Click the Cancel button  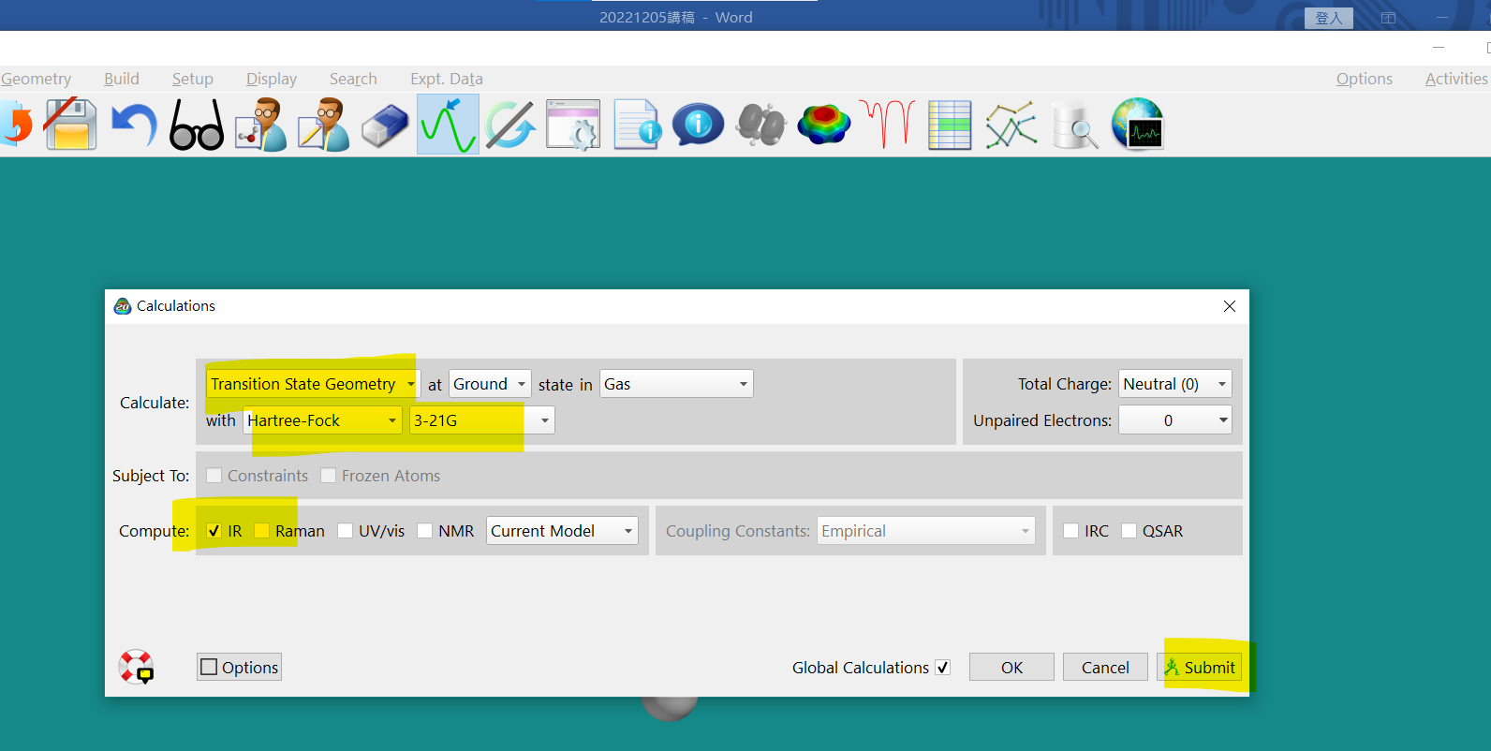point(1105,668)
